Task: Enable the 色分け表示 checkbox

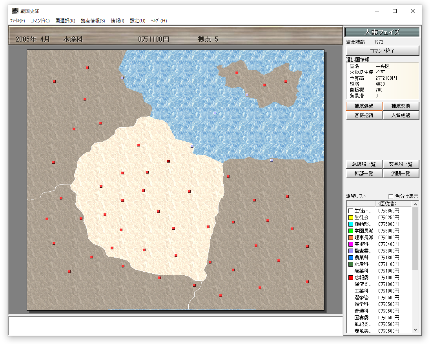Action: [x=390, y=196]
